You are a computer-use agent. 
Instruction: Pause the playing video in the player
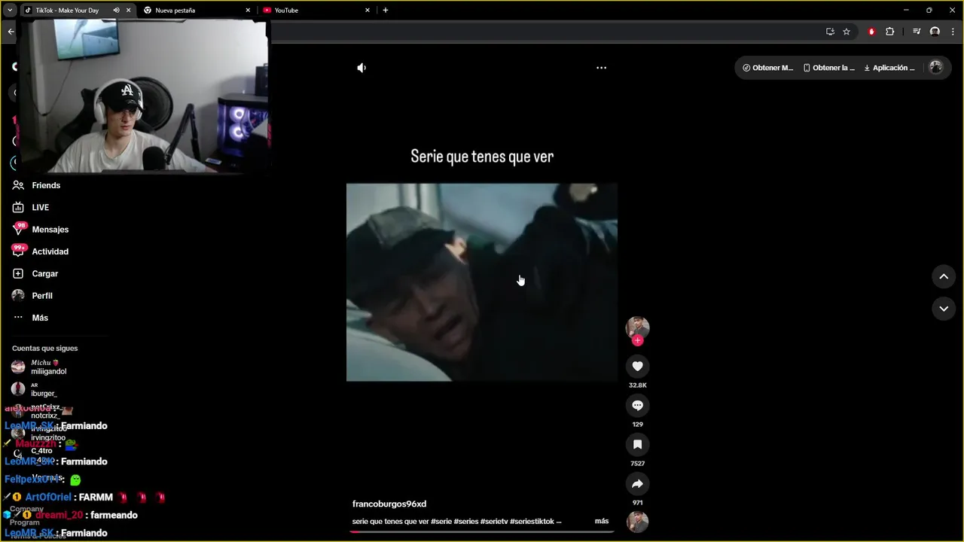pos(482,282)
